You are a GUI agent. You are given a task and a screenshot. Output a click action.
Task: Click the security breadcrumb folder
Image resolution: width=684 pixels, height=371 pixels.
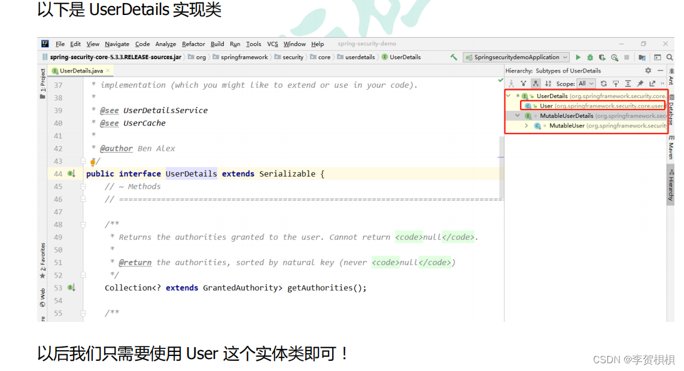point(289,57)
